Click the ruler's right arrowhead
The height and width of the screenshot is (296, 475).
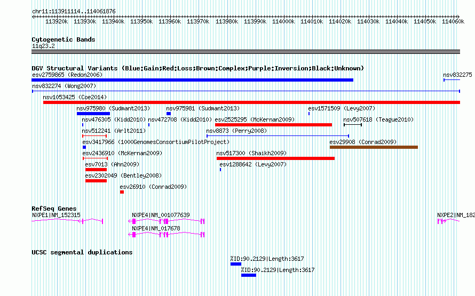coord(458,17)
